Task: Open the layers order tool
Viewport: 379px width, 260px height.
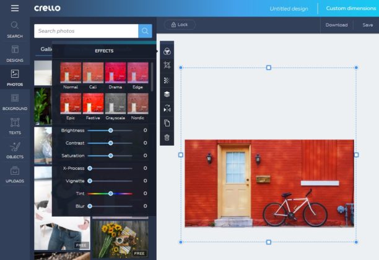Action: pyautogui.click(x=167, y=94)
